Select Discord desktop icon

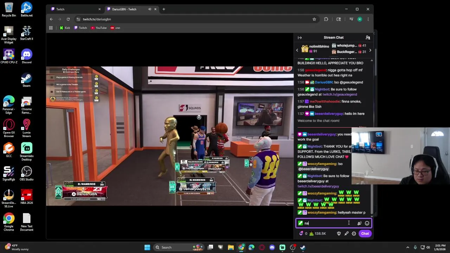26,56
